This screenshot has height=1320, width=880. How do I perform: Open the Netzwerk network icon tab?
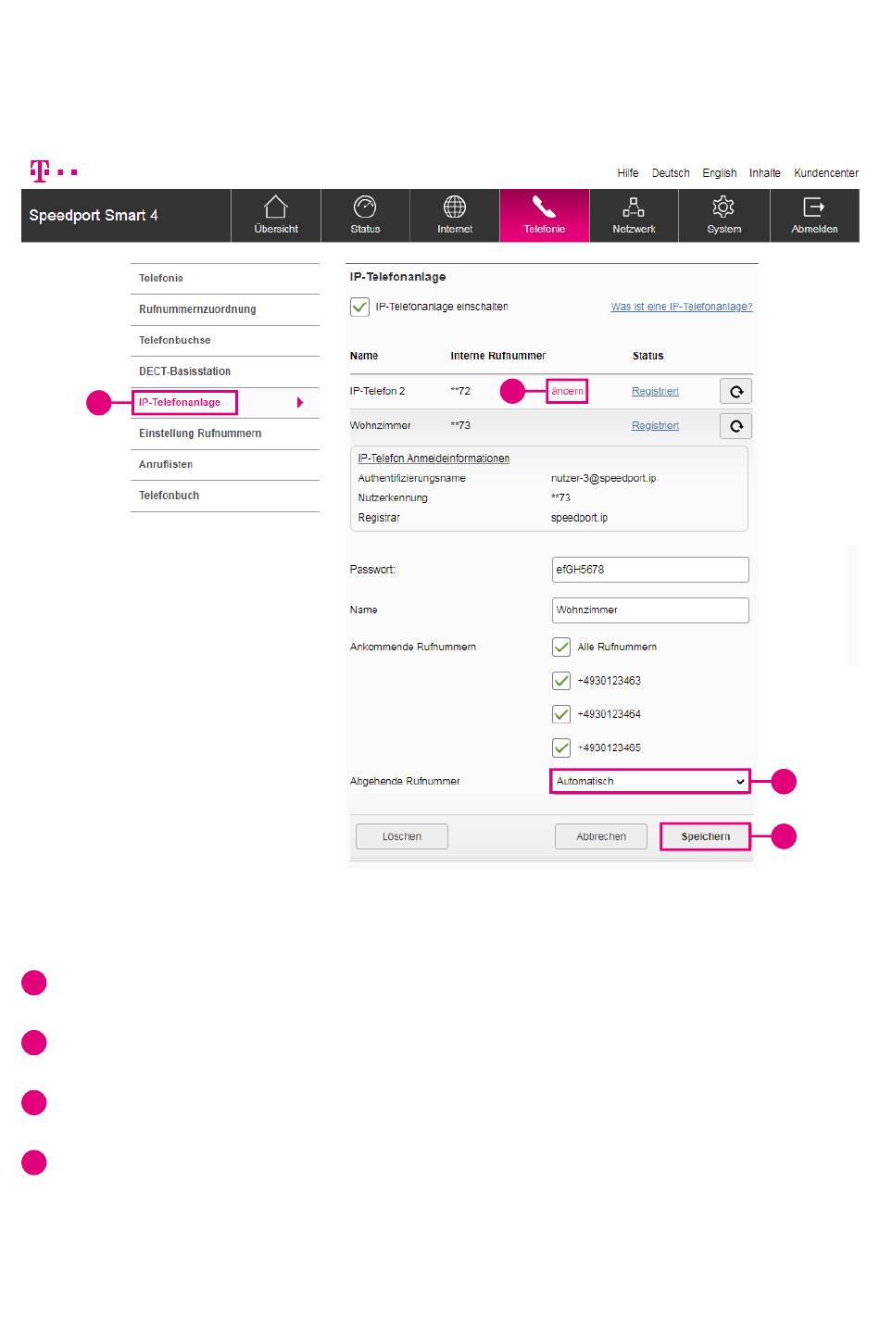(634, 216)
